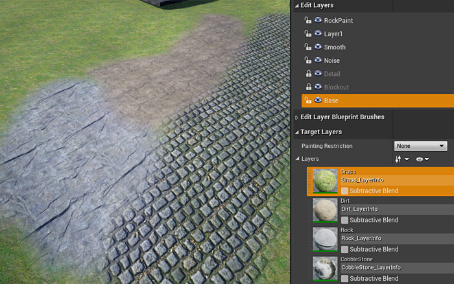
Task: Select the Dirt layer sphere thumbnail
Action: coord(325,210)
